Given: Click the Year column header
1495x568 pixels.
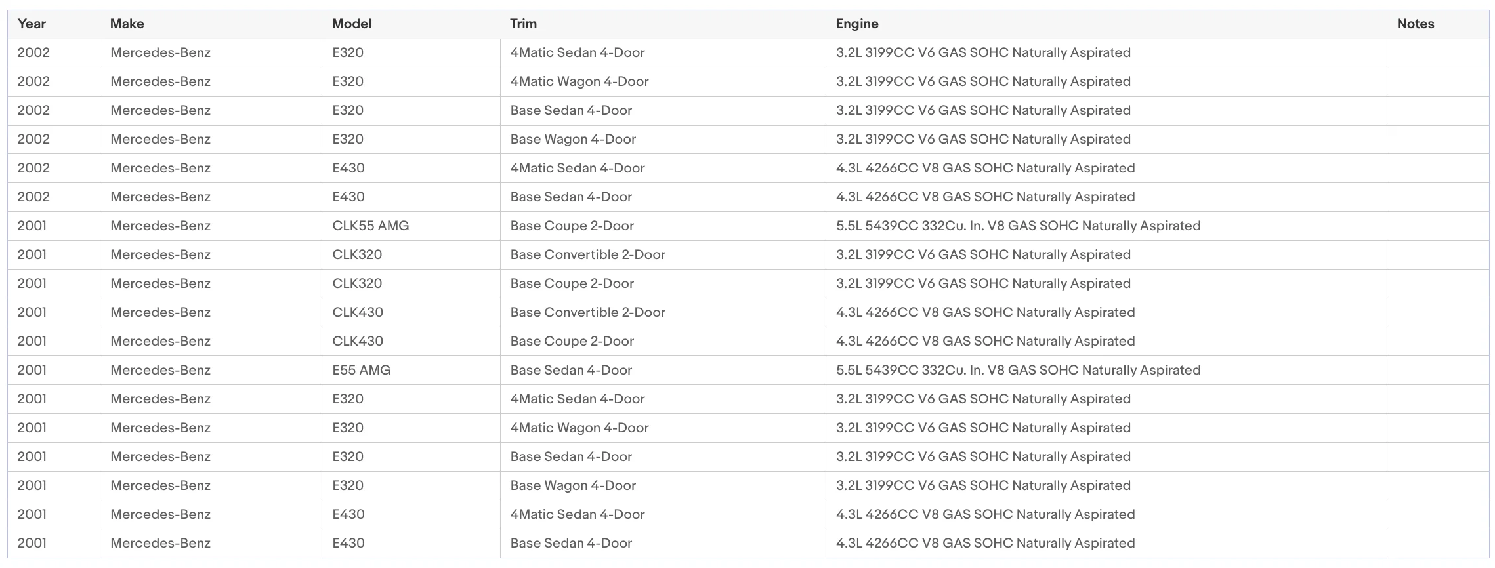Looking at the screenshot, I should (x=32, y=24).
